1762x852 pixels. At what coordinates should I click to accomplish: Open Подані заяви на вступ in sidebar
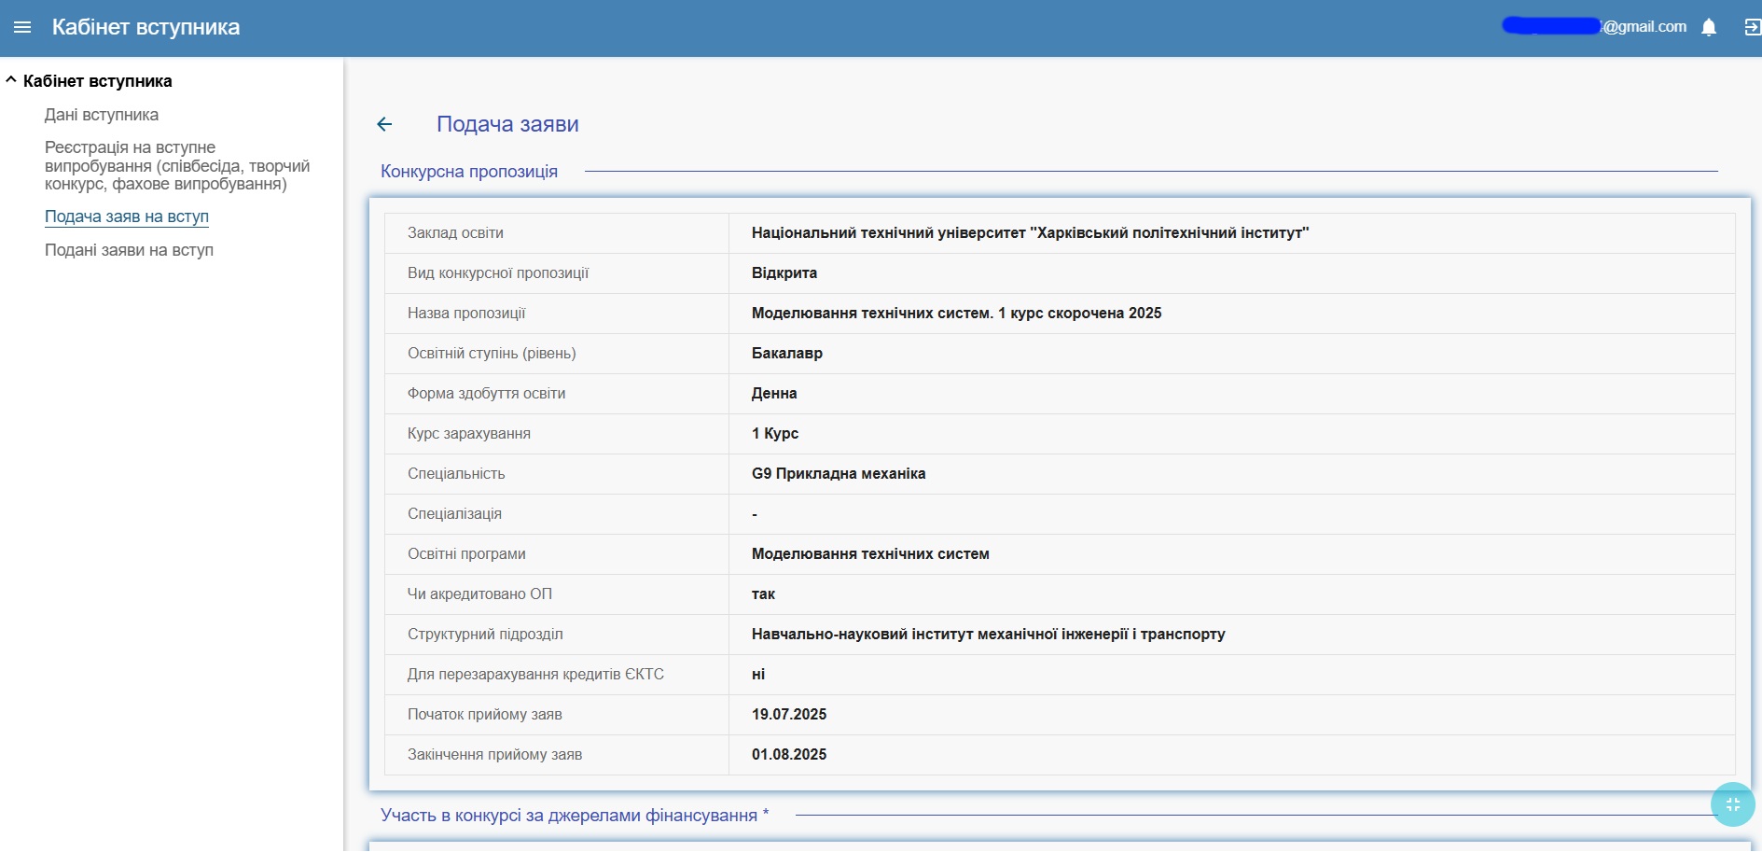pyautogui.click(x=129, y=250)
